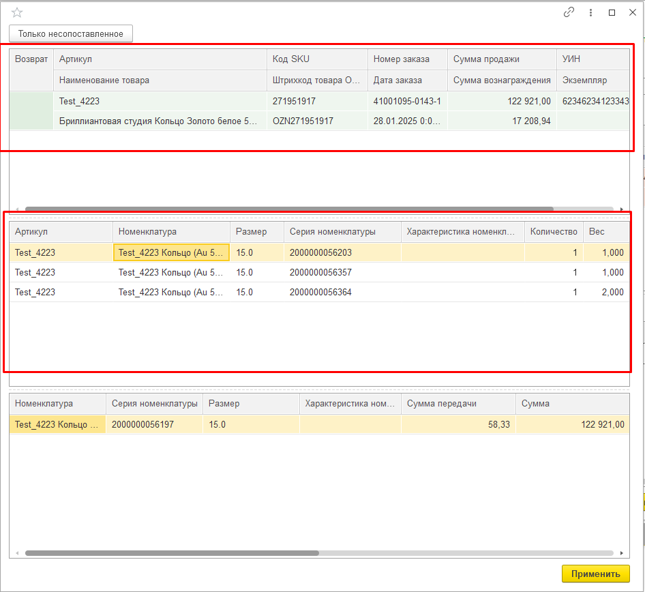Select UIN value 62346234123343
This screenshot has width=645, height=592.
click(x=592, y=101)
